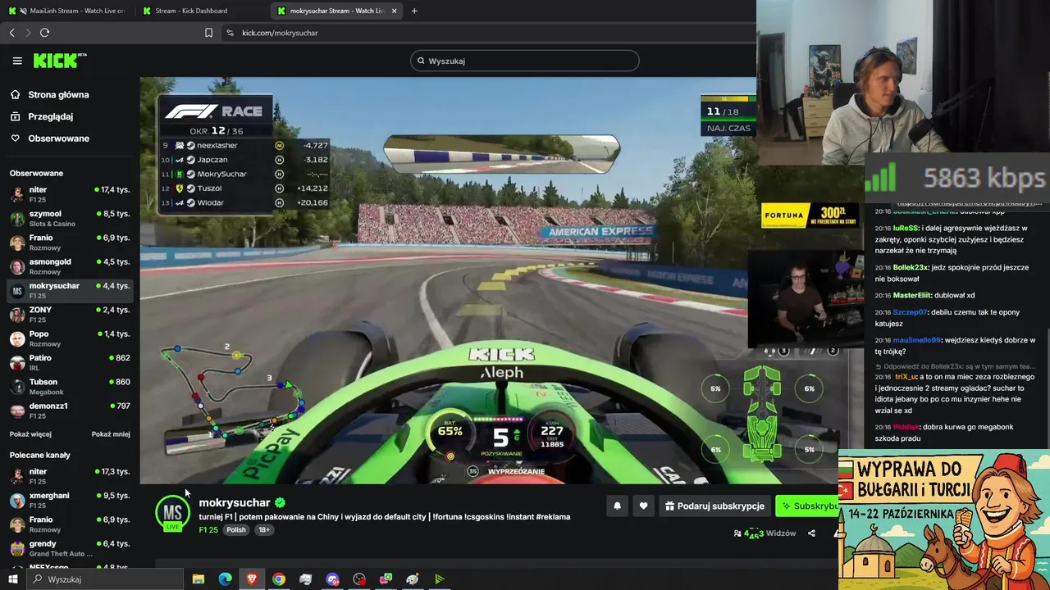Open Microsoft Edge from taskbar
This screenshot has width=1050, height=590.
coord(225,579)
